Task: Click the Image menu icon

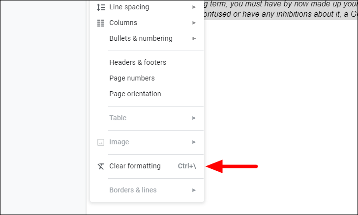Action: click(x=101, y=142)
